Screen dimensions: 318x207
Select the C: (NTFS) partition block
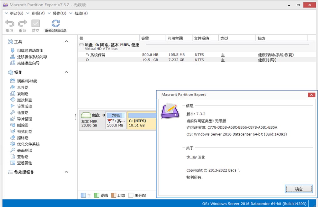click(x=142, y=121)
